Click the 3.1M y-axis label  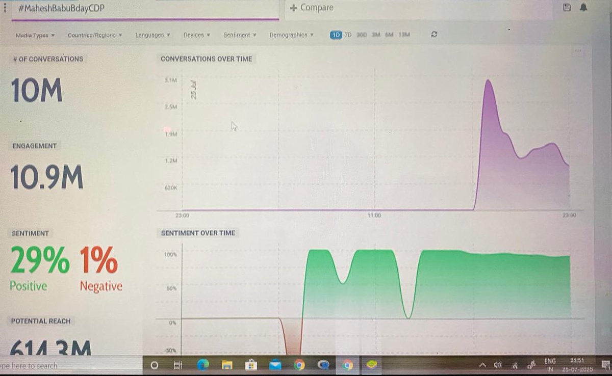coord(170,80)
